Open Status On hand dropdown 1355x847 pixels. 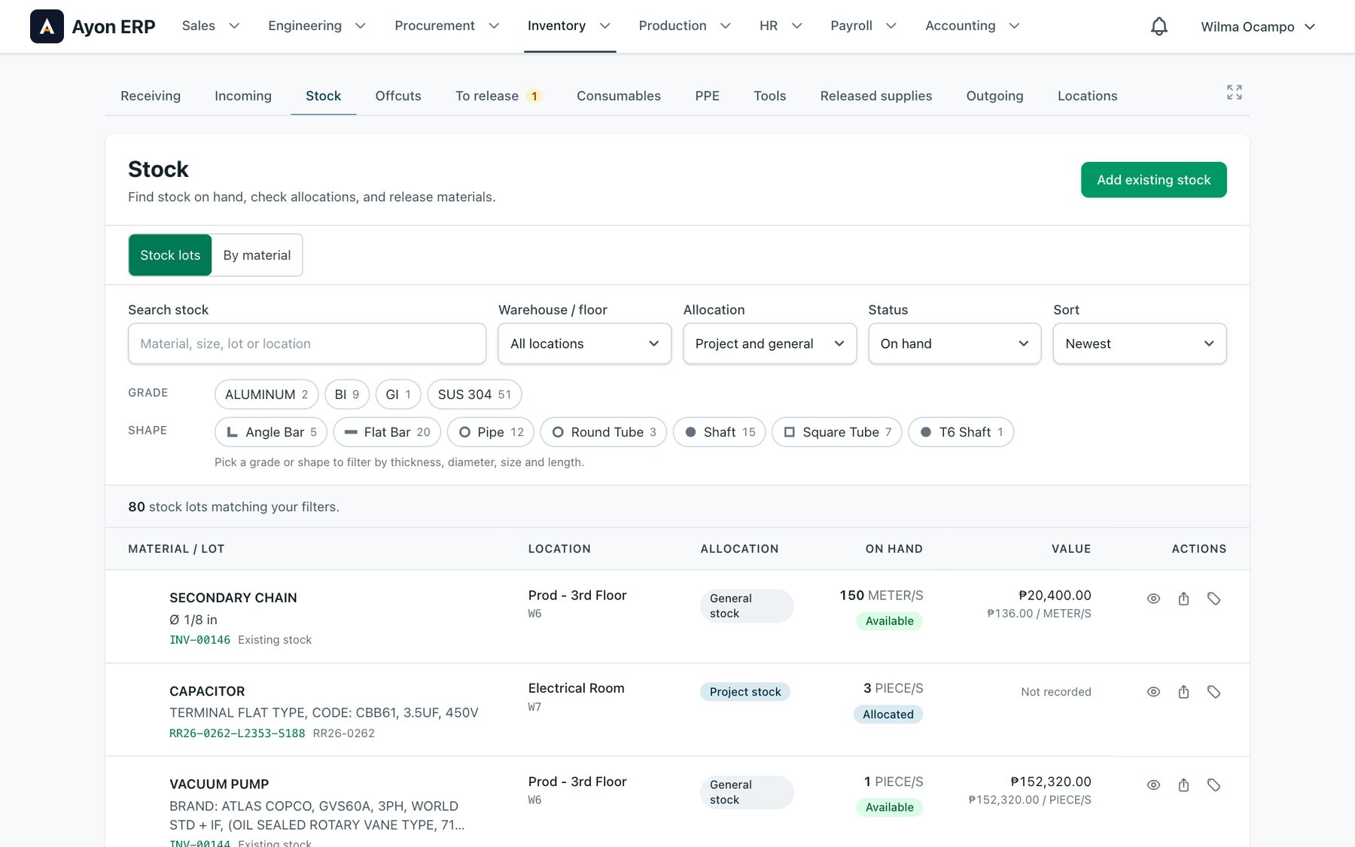coord(955,344)
